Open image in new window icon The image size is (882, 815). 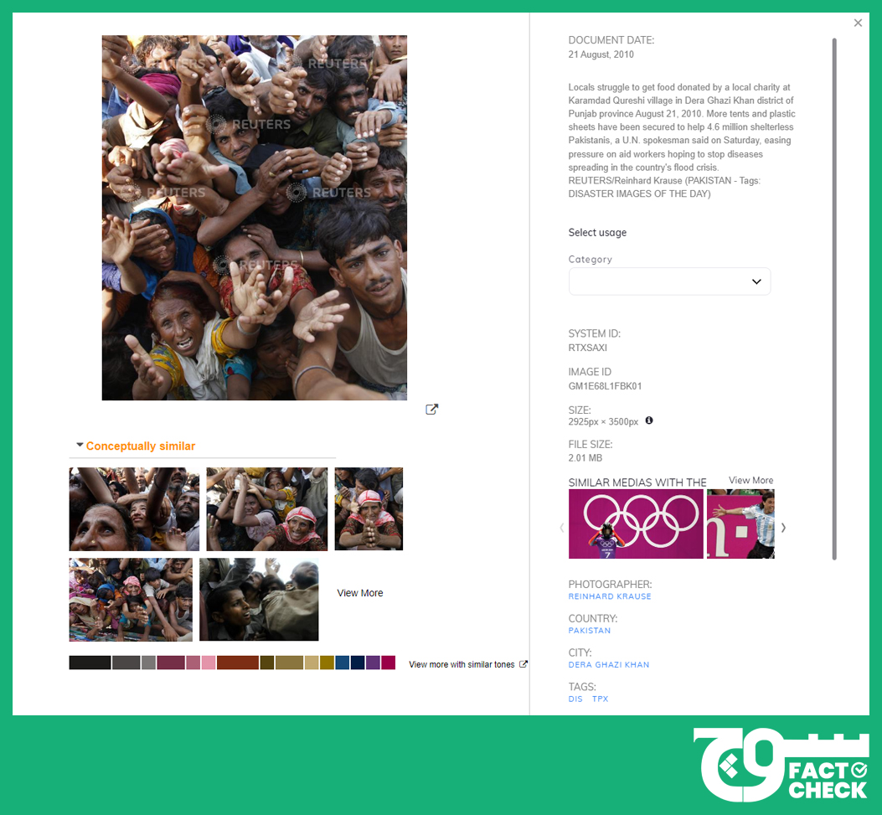(431, 410)
